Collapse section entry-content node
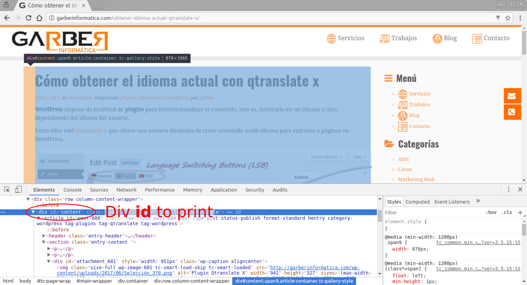Screen dimensions: 527x285 pyautogui.click(x=44, y=242)
